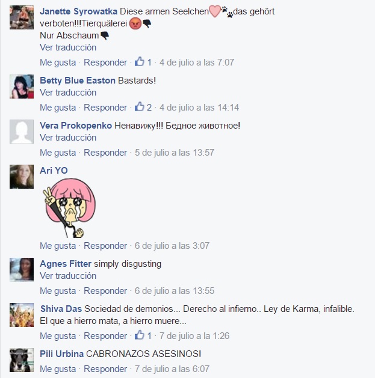The image size is (375, 378).
Task: Open Agnes Fitter's name link
Action: [x=66, y=264]
